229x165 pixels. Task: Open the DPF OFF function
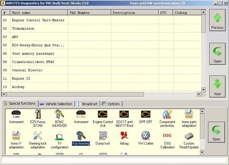[146, 117]
